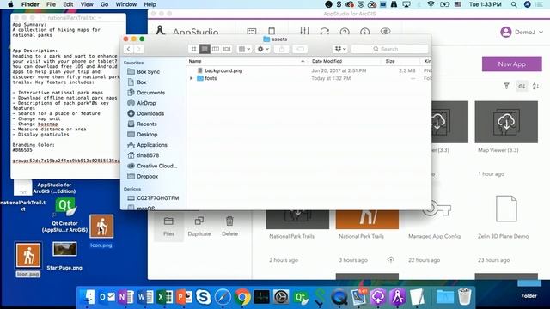Open the Go menu
The width and height of the screenshot is (550, 309).
(x=104, y=4)
